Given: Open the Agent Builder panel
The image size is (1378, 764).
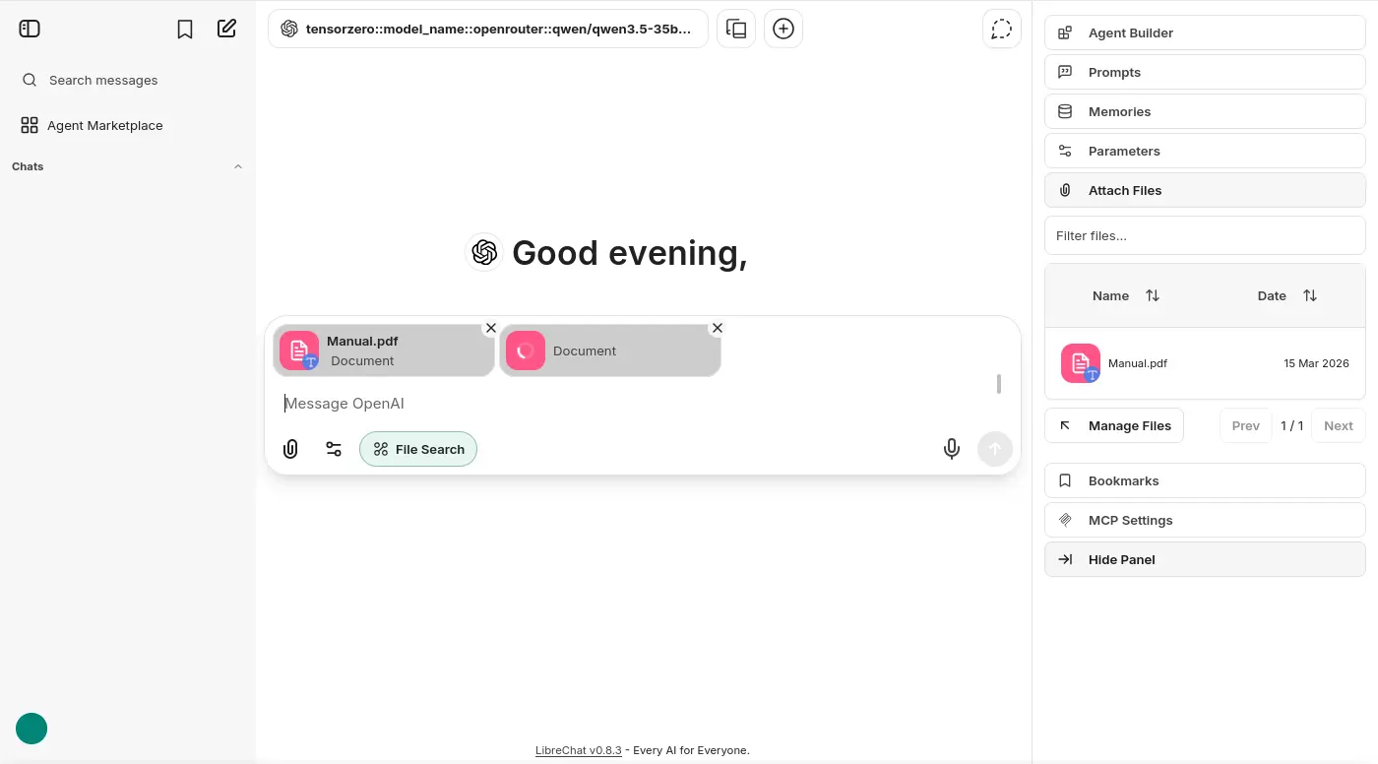Looking at the screenshot, I should [1205, 32].
